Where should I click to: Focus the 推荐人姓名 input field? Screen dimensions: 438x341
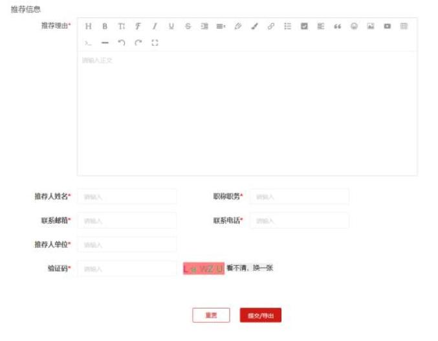127,197
